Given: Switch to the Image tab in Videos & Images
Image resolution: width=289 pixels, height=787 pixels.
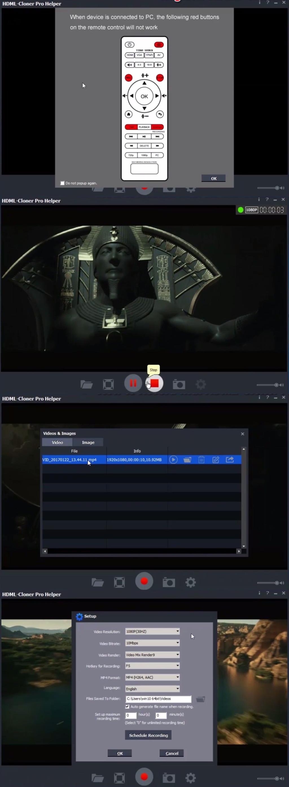Looking at the screenshot, I should pyautogui.click(x=88, y=442).
